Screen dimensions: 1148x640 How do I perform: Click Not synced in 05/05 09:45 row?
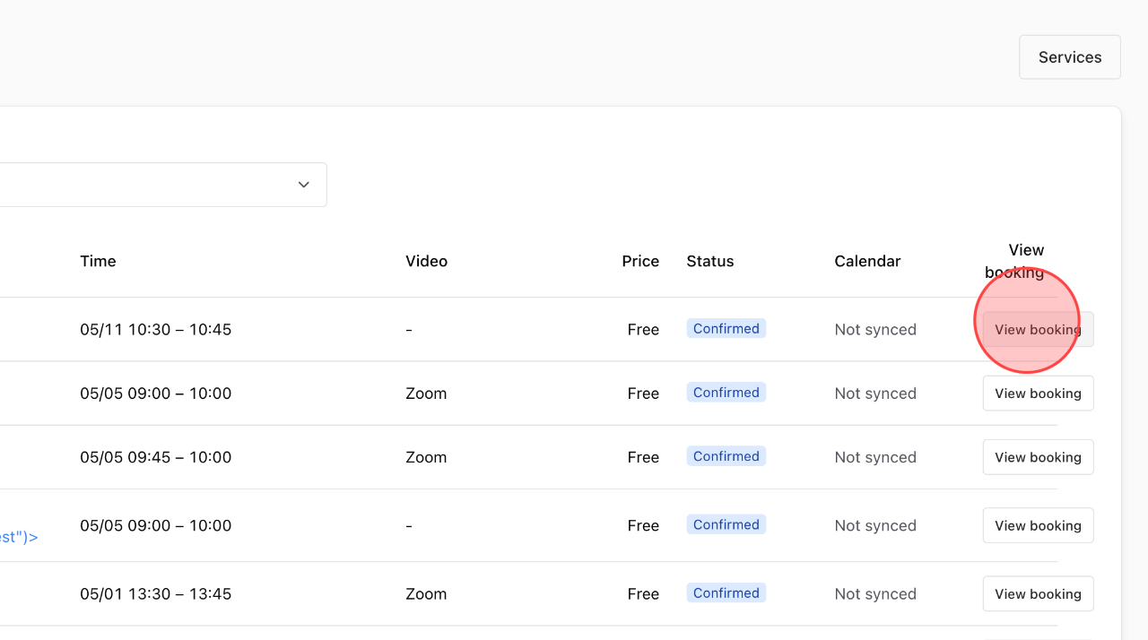875,457
